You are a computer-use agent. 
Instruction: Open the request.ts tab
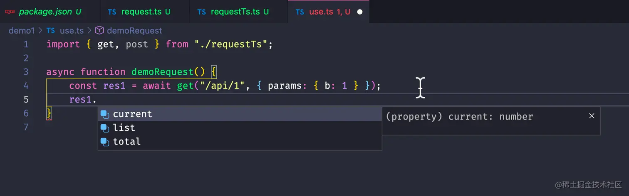(x=145, y=12)
